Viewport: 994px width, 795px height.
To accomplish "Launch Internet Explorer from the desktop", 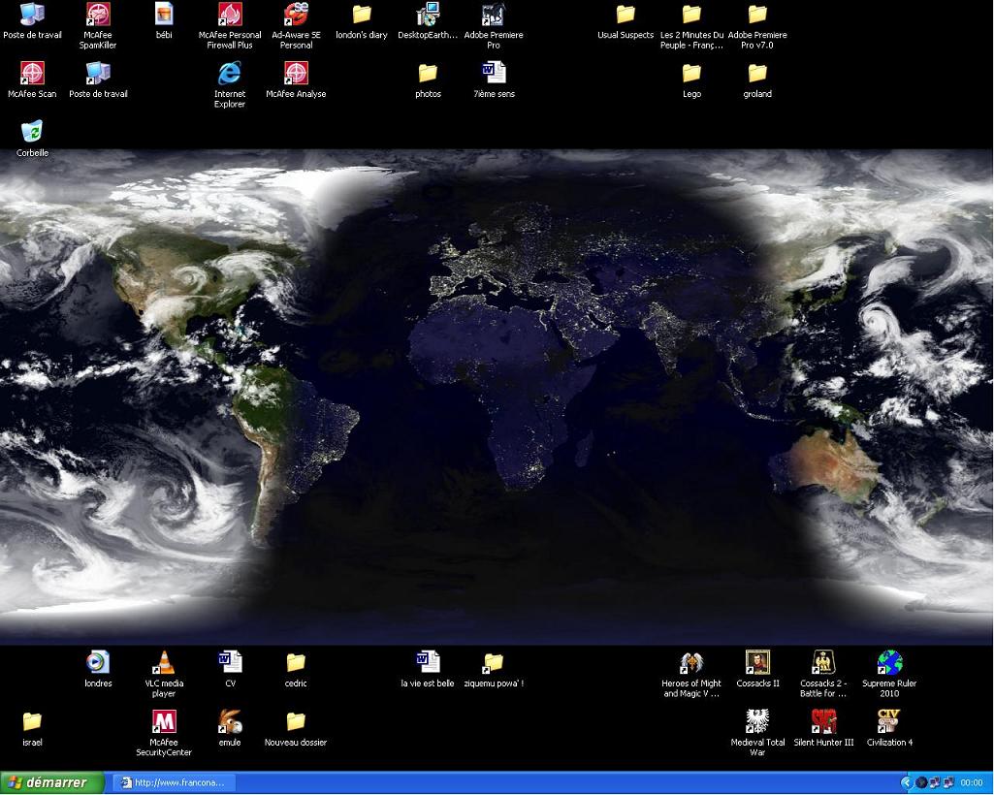I will click(230, 74).
